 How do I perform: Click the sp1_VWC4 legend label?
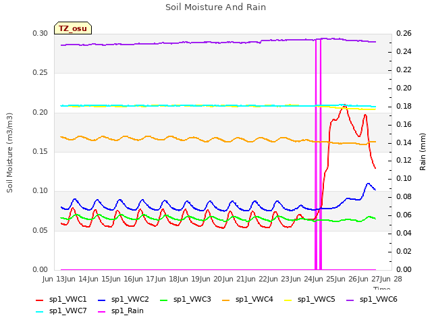(254, 299)
